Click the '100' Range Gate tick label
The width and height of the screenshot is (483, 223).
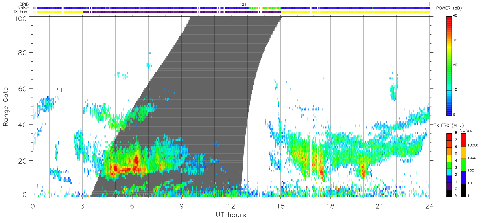(21, 18)
